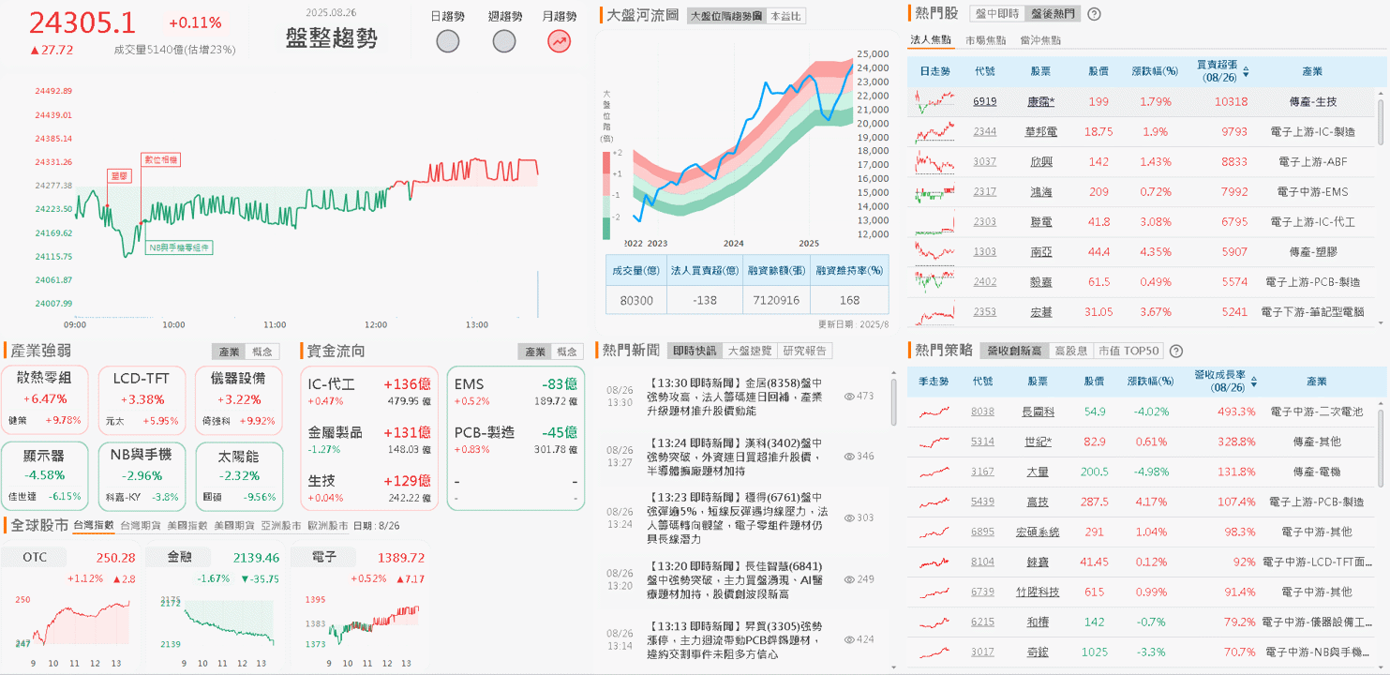Open the 華邦電 stock link

[1041, 131]
